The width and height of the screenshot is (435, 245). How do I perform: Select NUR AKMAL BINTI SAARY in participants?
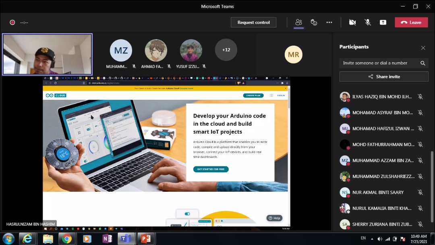[378, 193]
